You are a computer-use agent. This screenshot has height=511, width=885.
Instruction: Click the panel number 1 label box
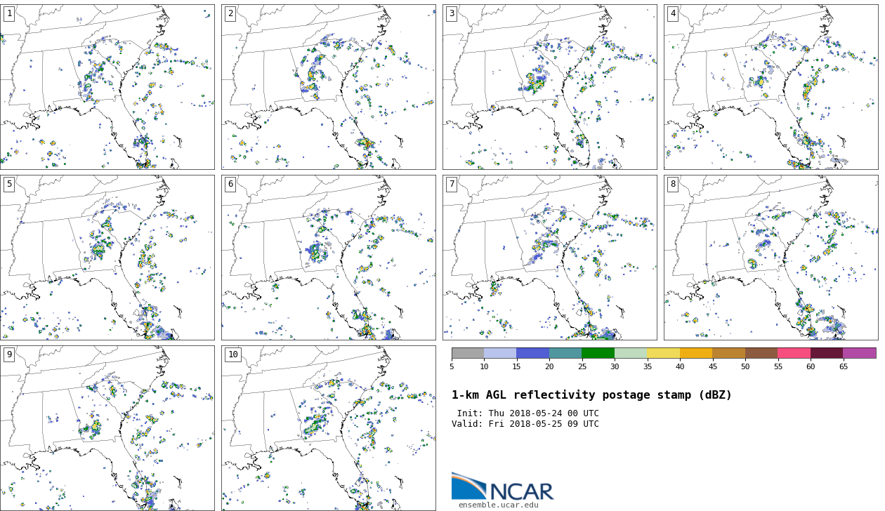9,14
